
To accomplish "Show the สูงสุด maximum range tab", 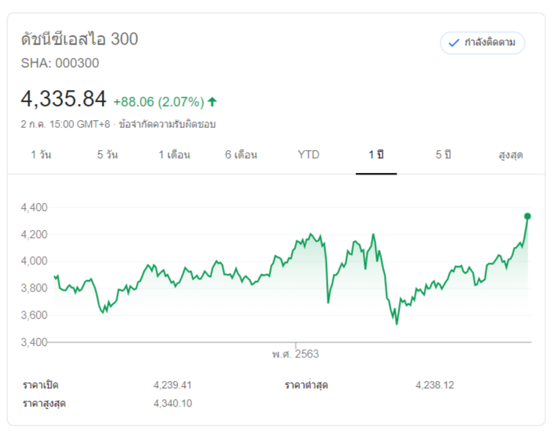I will point(511,155).
